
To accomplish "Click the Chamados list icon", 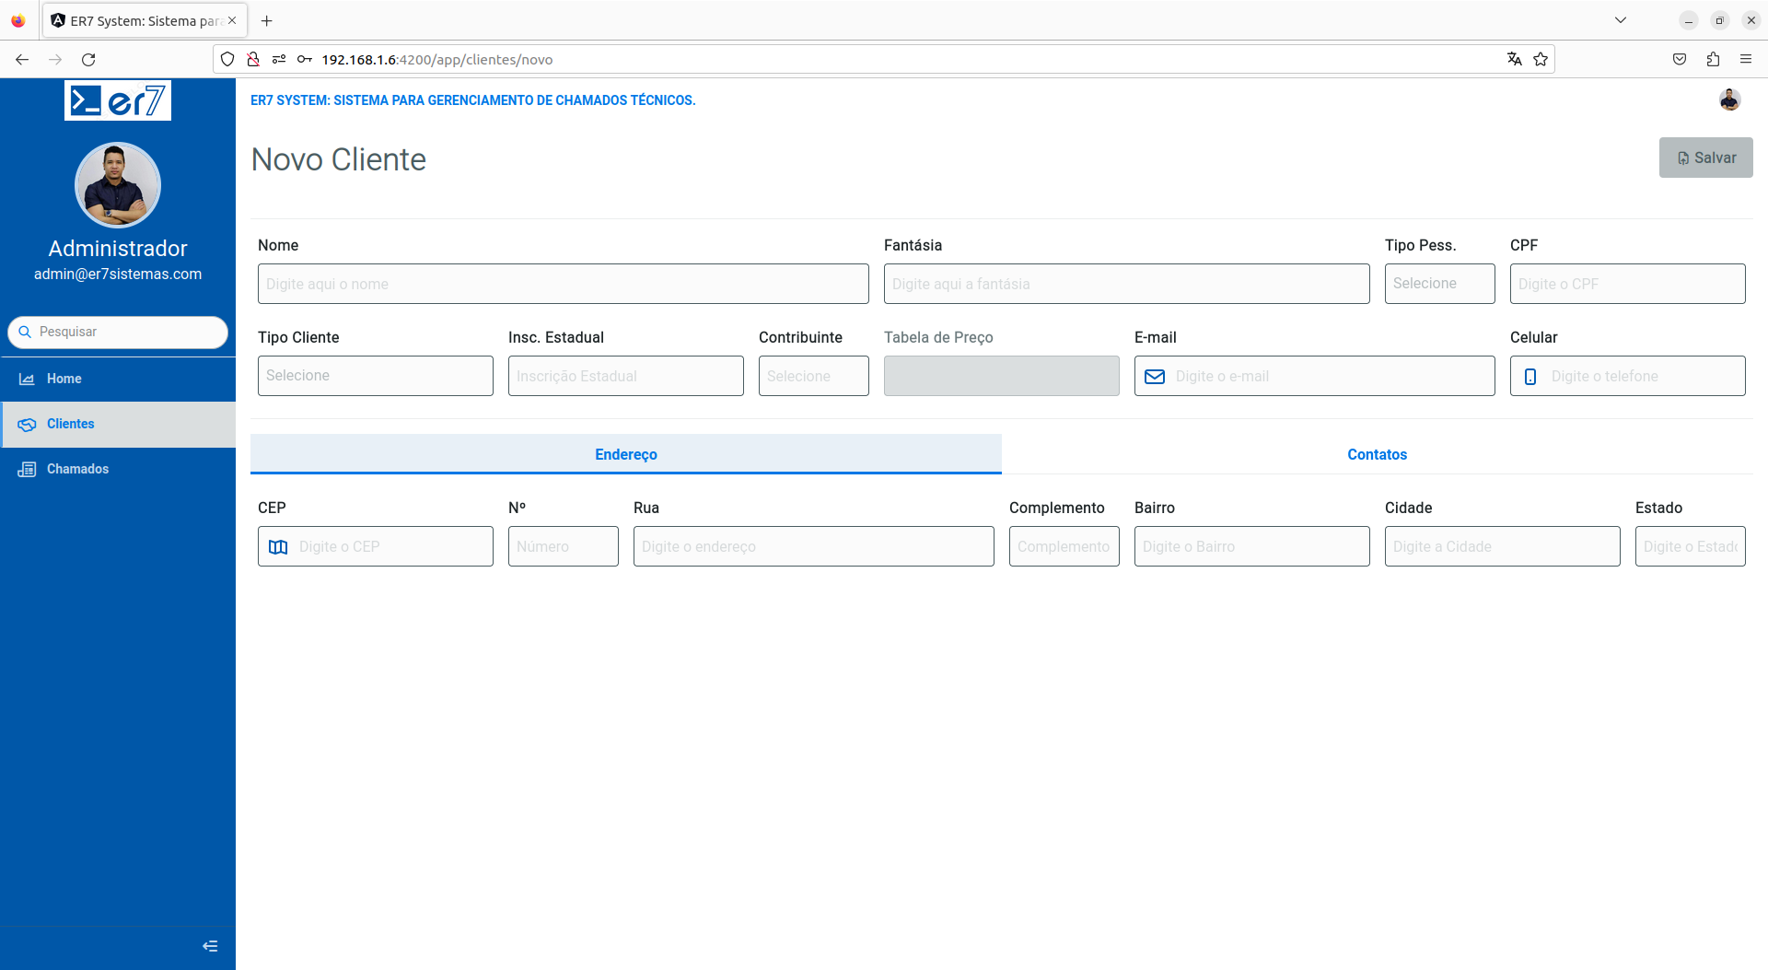I will pyautogui.click(x=27, y=469).
